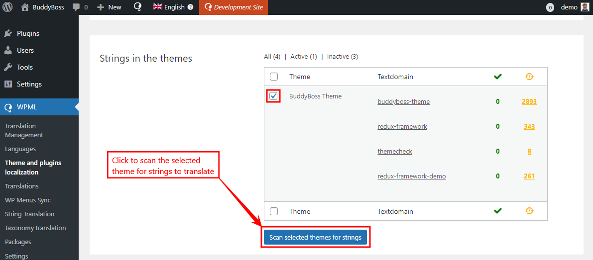Open the BuddyBoss home icon link
Screen dimensions: 593x260
pos(25,7)
